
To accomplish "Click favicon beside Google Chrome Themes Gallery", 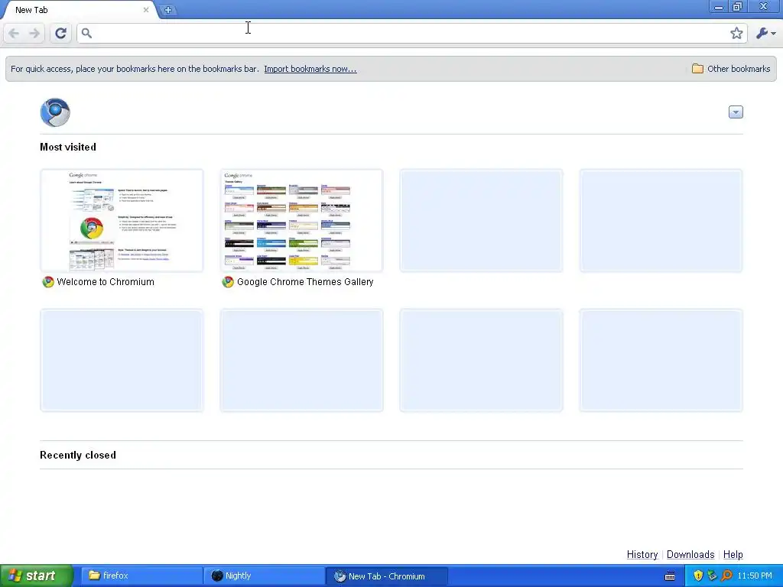I will pos(228,282).
